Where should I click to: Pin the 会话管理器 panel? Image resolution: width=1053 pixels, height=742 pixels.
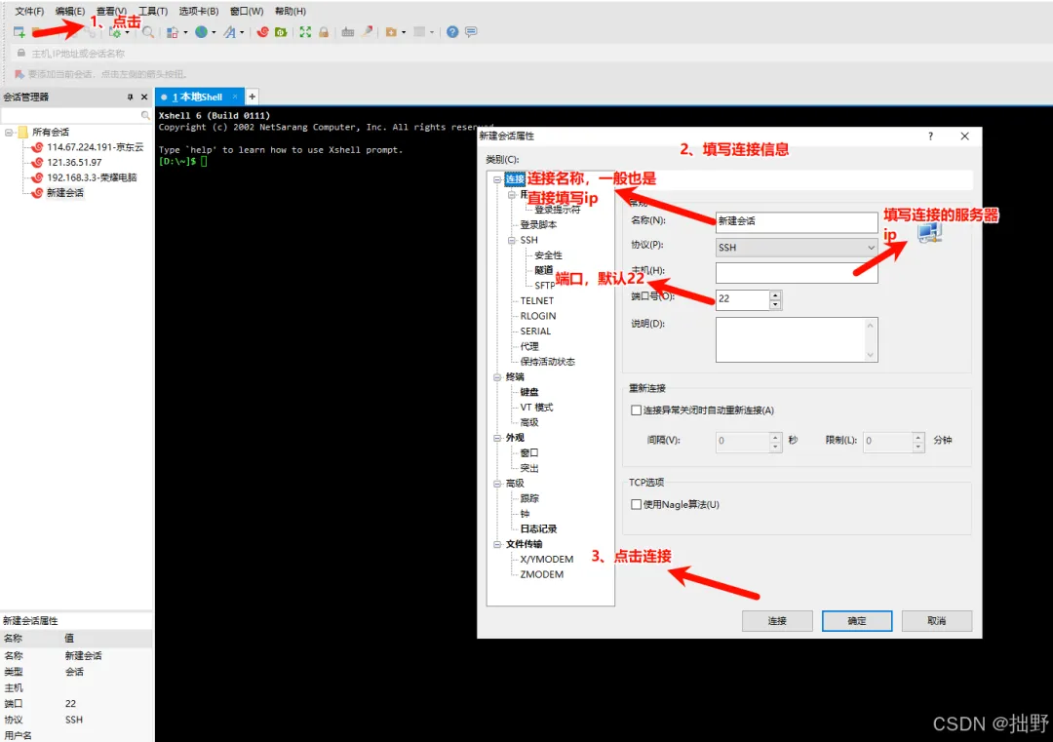coord(130,97)
